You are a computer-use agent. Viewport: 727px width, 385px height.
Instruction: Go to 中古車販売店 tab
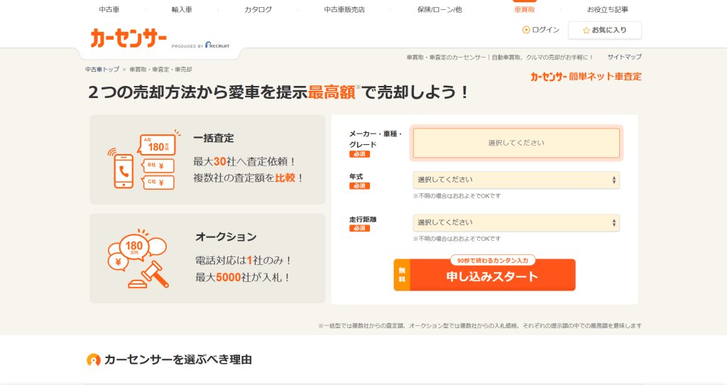coord(344,9)
